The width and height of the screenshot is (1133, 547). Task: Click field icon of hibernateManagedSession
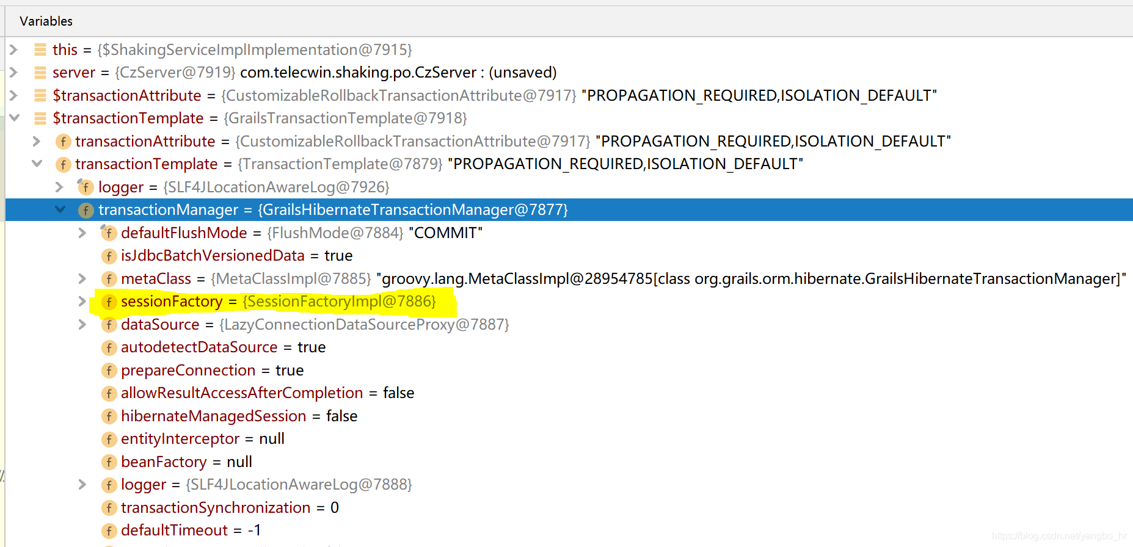(109, 416)
